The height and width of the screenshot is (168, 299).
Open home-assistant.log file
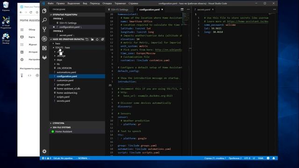(x=67, y=93)
